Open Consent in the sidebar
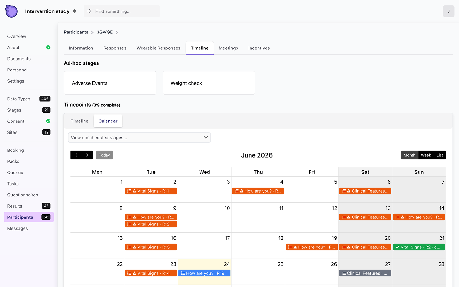Screen dimensions: 459x287 click(x=16, y=121)
